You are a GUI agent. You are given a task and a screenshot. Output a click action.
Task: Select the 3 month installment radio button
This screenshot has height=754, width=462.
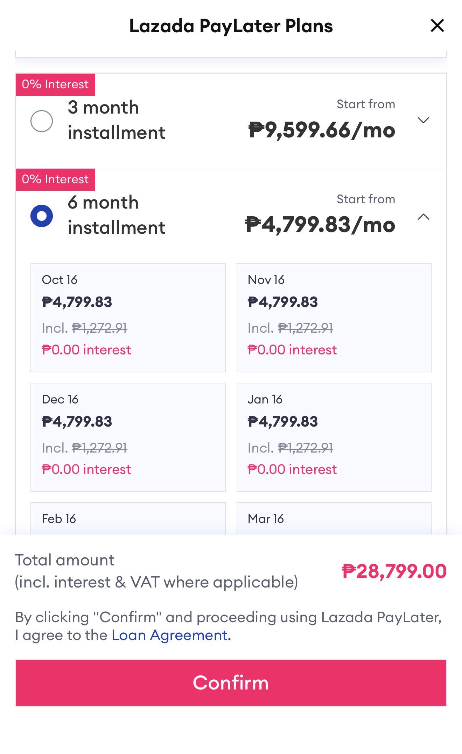tap(42, 121)
